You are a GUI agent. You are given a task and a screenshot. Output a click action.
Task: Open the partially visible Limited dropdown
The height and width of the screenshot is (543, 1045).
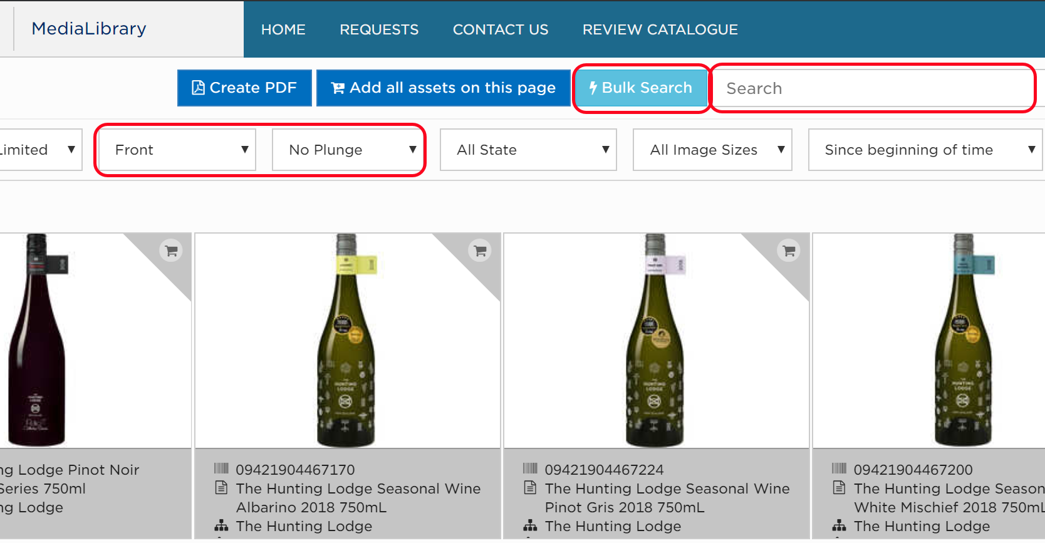[x=40, y=150]
